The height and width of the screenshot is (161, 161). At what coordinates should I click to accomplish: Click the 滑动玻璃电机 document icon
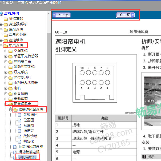(15, 152)
